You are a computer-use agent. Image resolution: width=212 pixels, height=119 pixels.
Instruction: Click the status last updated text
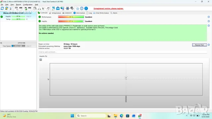click(x=19, y=111)
